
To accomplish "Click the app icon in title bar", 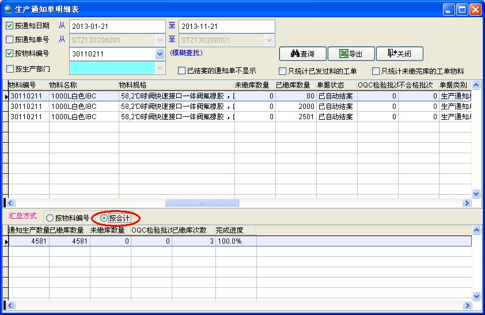I will coord(7,9).
